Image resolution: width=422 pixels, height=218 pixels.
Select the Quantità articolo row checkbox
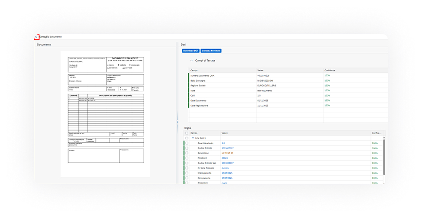[186, 143]
